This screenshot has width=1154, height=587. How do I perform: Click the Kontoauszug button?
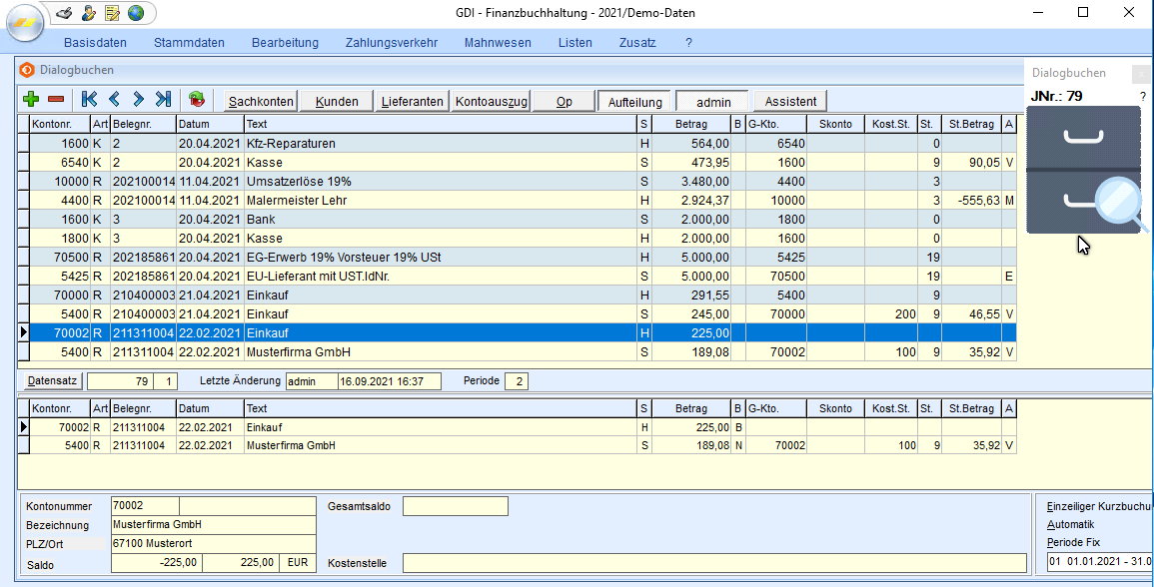[490, 102]
